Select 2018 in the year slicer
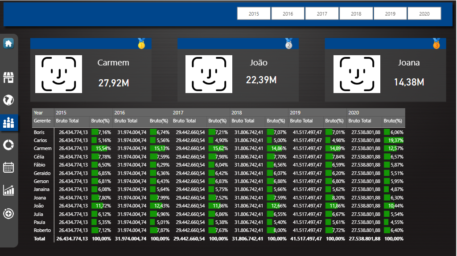The height and width of the screenshot is (256, 457). (356, 14)
